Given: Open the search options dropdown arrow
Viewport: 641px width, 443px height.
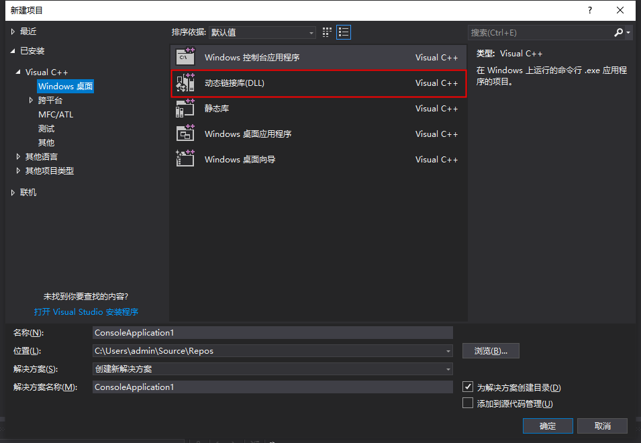Looking at the screenshot, I should tap(628, 32).
